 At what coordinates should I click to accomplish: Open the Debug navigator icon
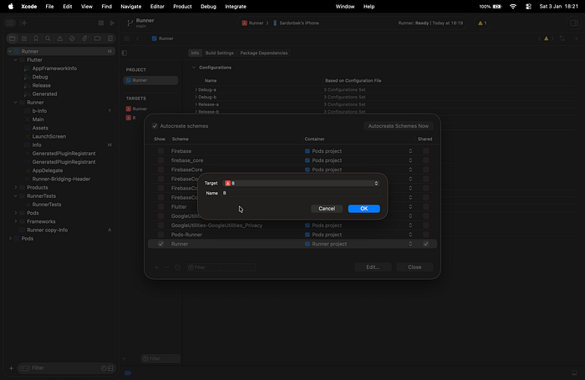84,38
